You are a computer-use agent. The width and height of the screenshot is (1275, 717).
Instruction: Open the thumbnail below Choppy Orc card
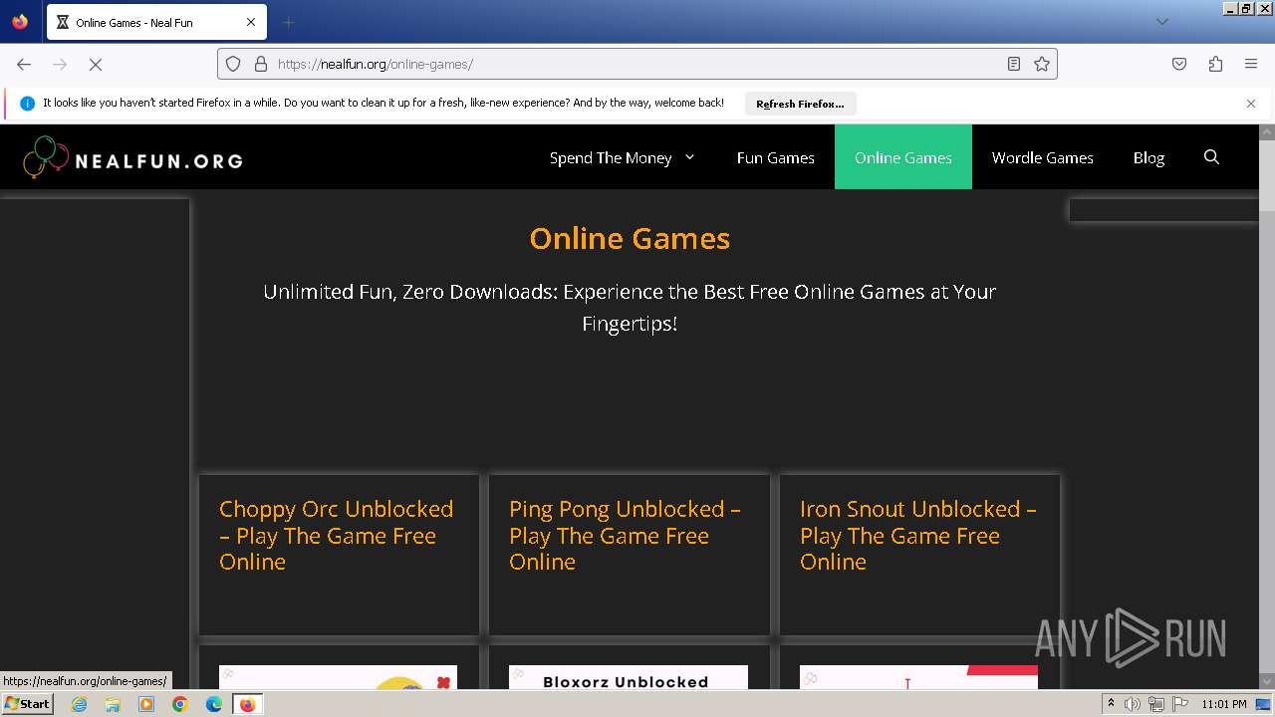point(338,677)
